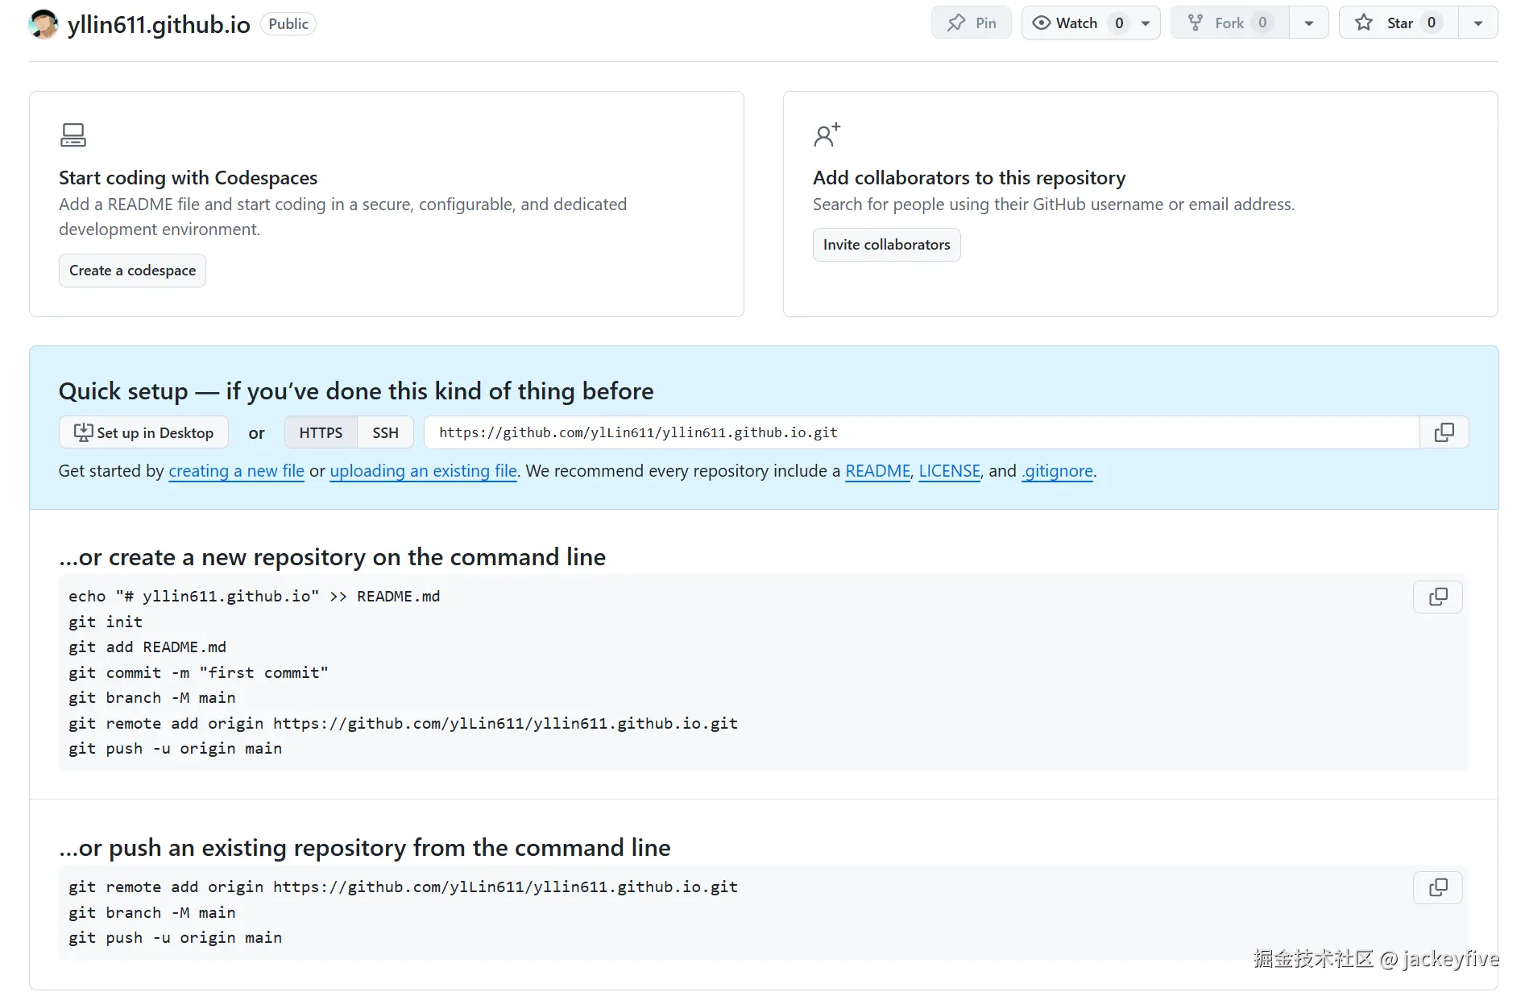This screenshot has height=996, width=1525.
Task: Pin this repository
Action: coord(971,23)
